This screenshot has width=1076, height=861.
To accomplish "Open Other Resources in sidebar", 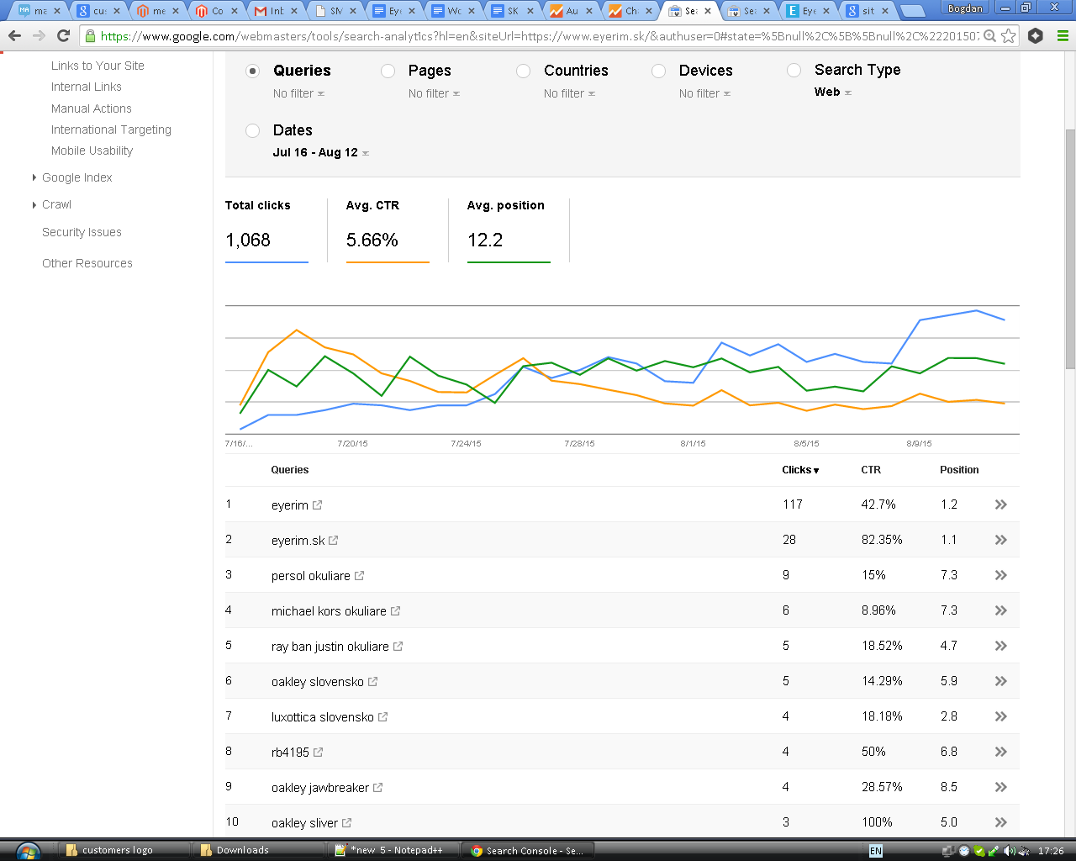I will 87,263.
